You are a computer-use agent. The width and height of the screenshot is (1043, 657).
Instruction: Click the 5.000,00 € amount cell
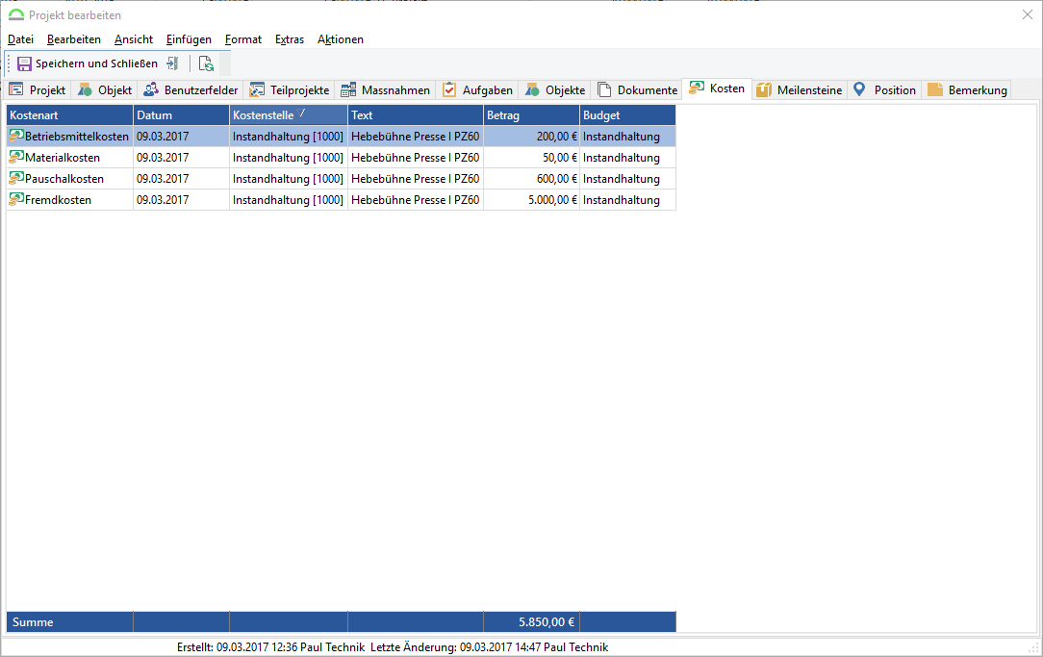tap(531, 200)
